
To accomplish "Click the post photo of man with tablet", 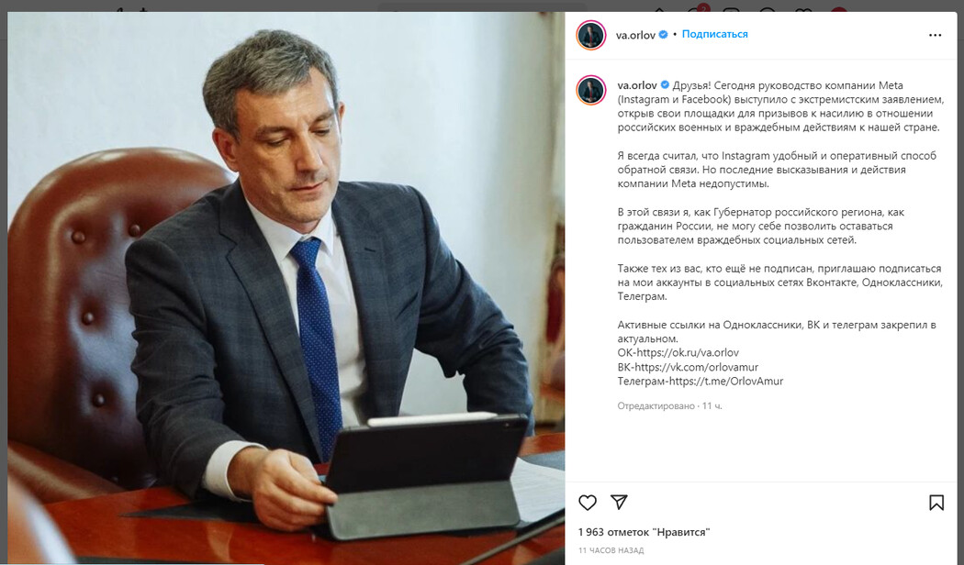I will pos(286,288).
